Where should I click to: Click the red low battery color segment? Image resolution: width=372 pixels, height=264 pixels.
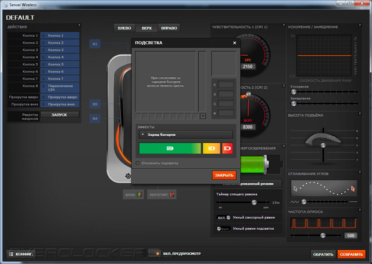(227, 149)
